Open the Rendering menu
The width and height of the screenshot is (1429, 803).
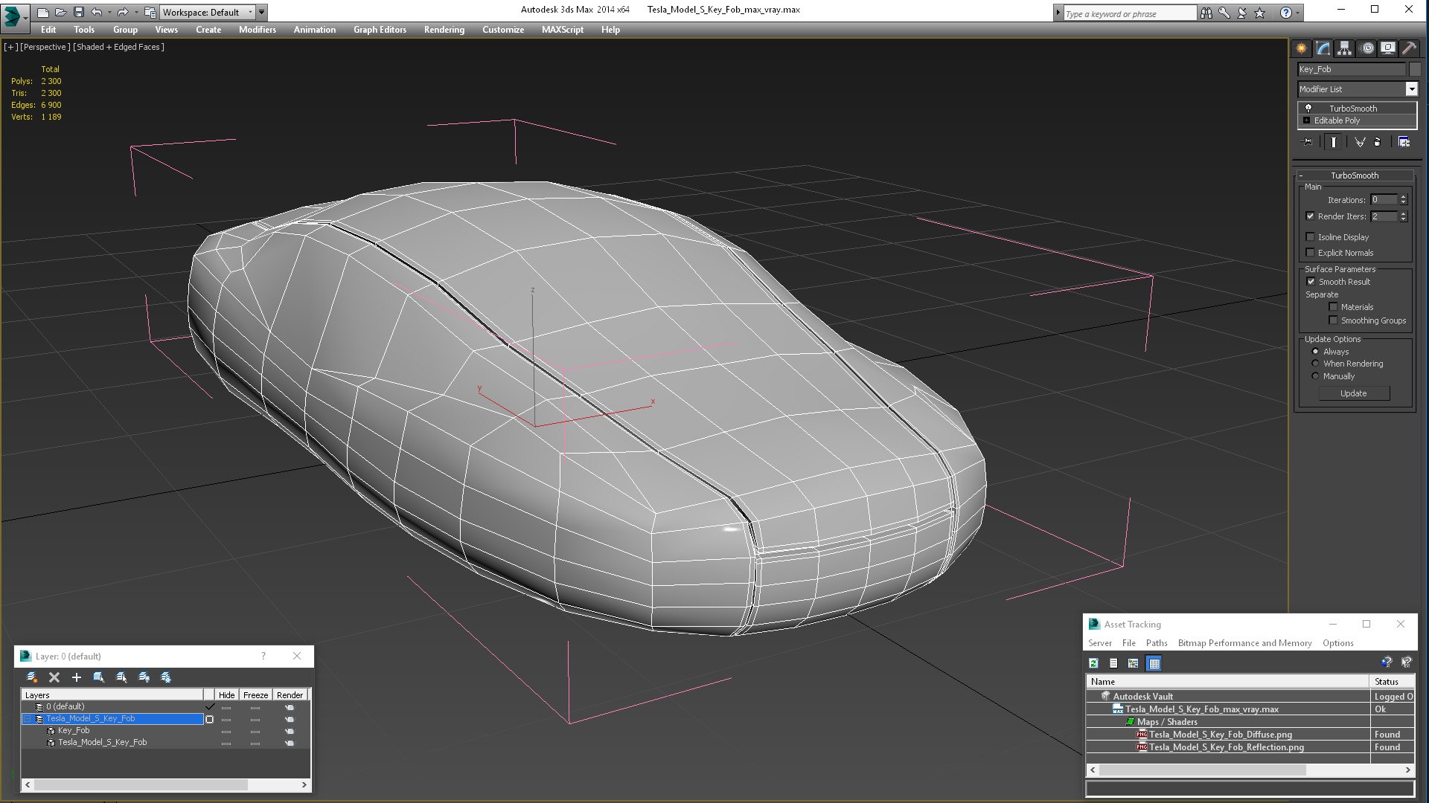[444, 30]
